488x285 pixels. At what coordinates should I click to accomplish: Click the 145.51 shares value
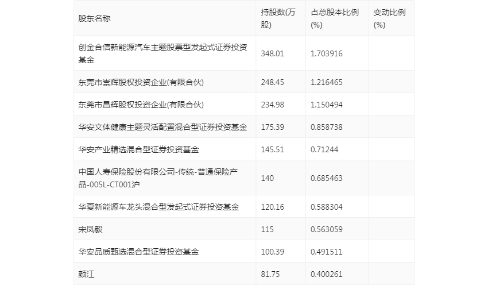[x=272, y=149]
